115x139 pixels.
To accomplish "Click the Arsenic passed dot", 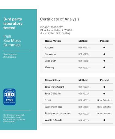I will (104, 48).
